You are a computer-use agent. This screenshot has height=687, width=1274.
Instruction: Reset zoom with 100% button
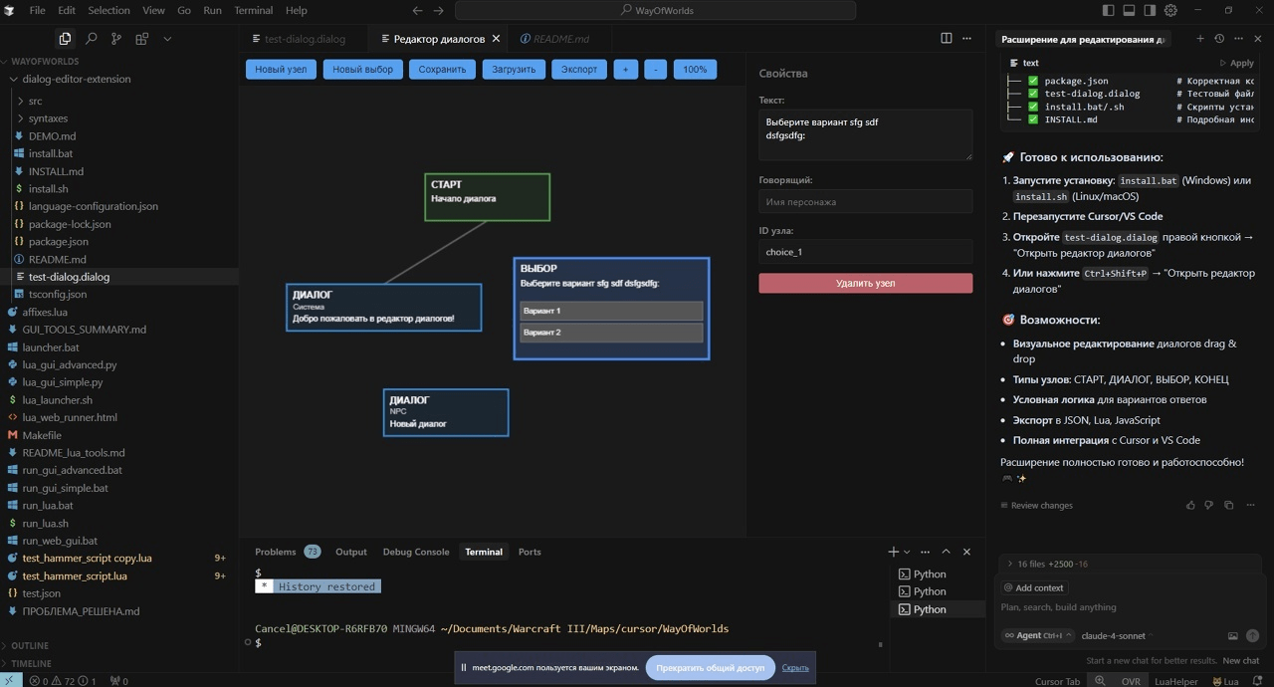point(695,70)
